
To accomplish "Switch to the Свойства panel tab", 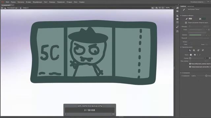I will (x=183, y=6).
